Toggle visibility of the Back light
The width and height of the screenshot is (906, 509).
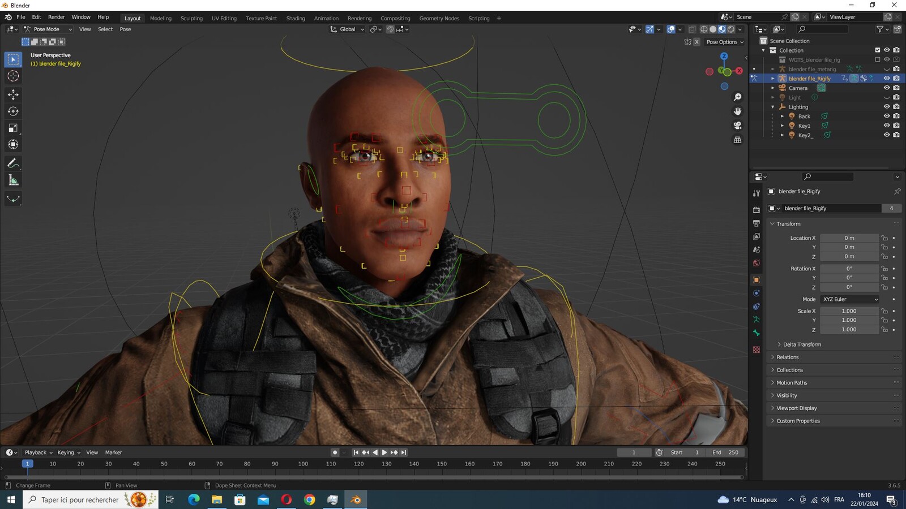pos(887,116)
